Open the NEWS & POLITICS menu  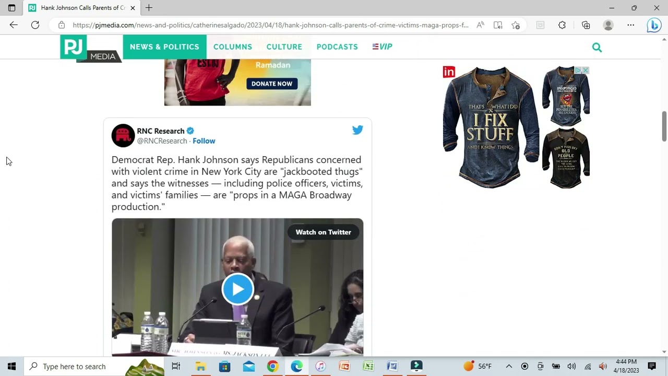pos(164,47)
